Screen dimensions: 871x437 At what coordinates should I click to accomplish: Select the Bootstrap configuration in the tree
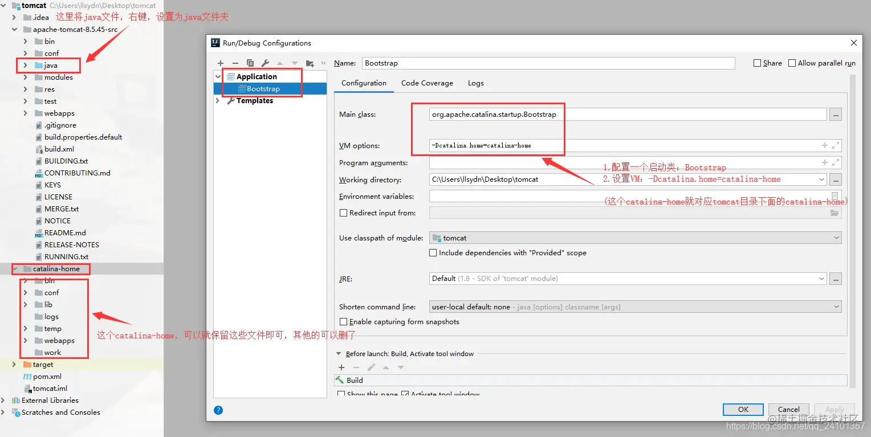point(263,89)
